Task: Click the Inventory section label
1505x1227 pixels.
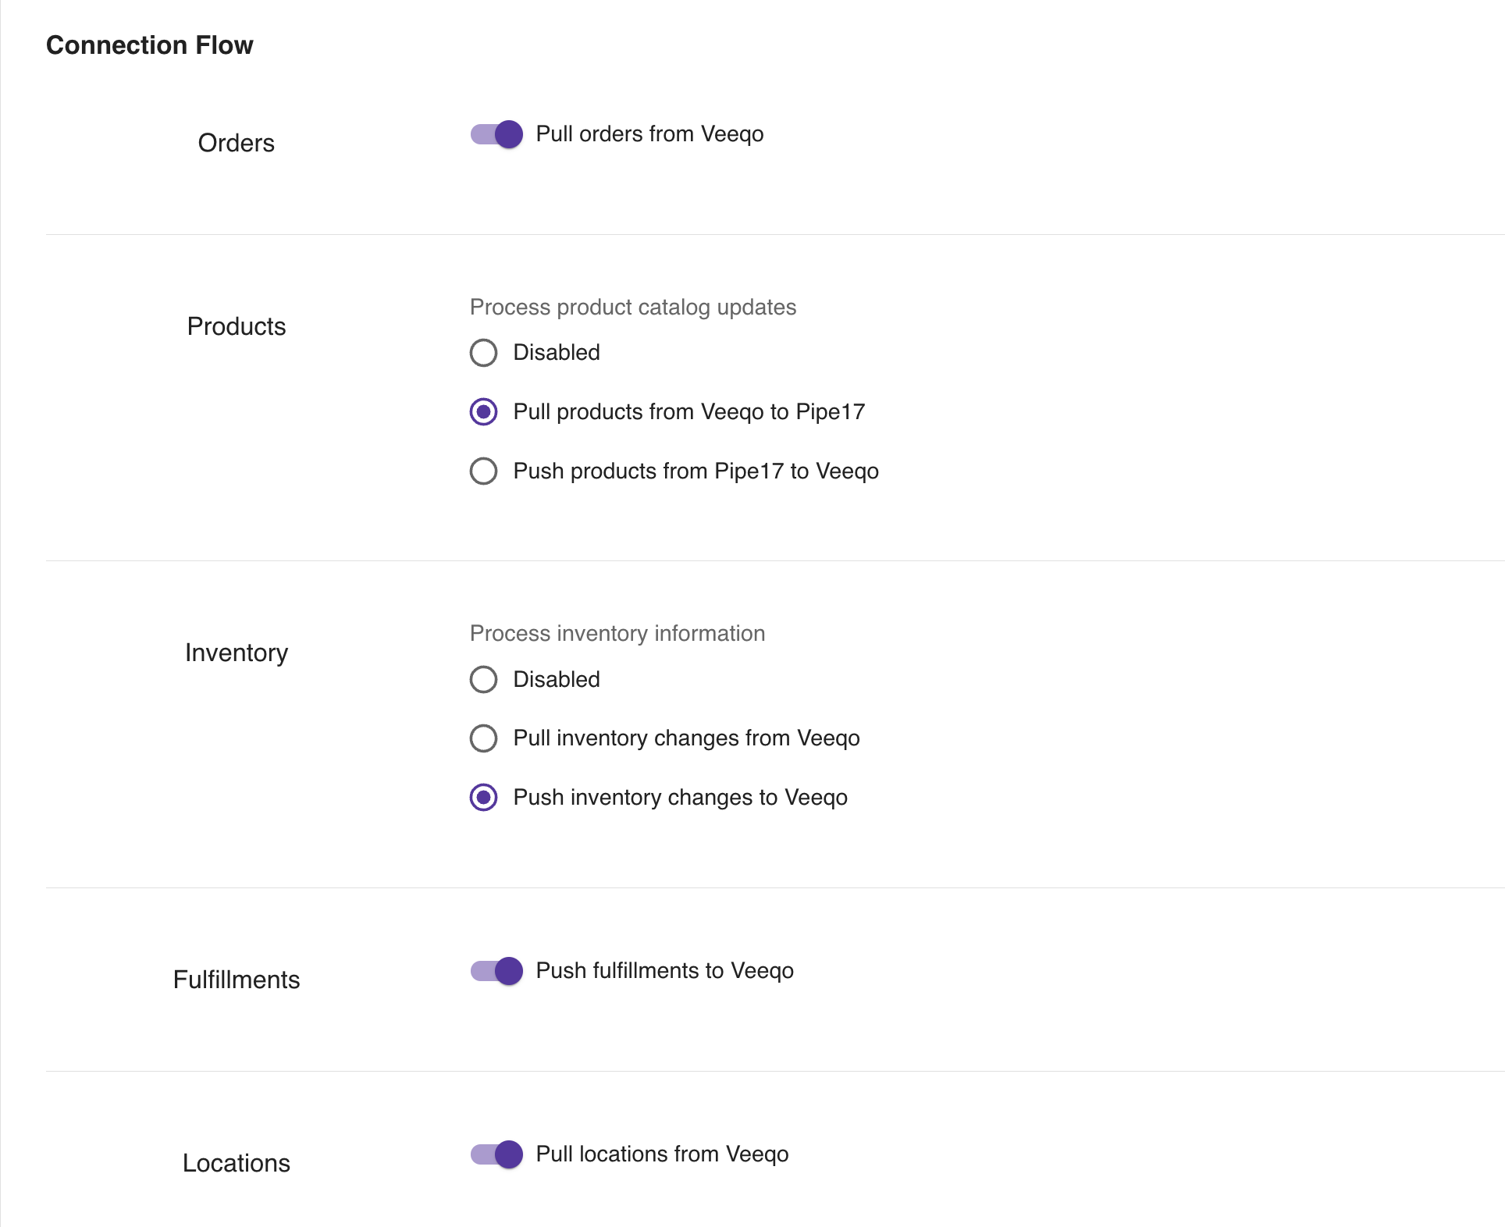Action: pos(237,653)
